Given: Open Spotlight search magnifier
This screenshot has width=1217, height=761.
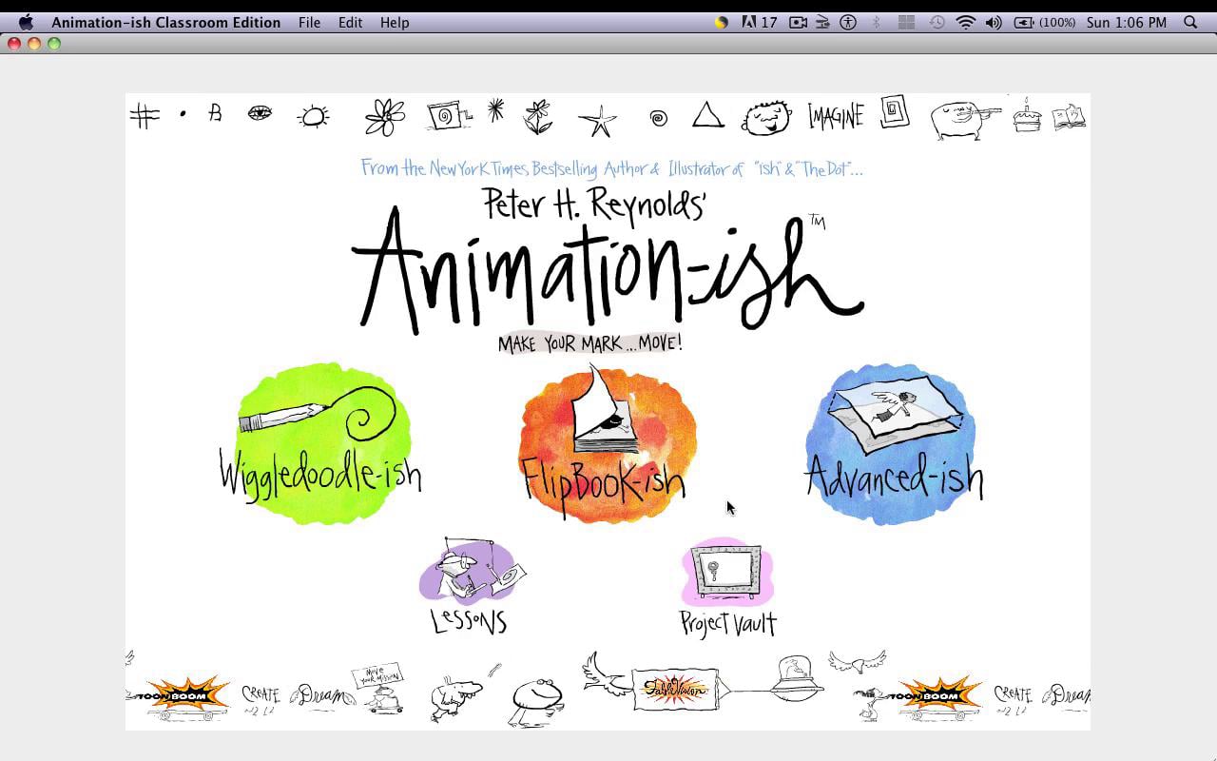Looking at the screenshot, I should point(1190,22).
